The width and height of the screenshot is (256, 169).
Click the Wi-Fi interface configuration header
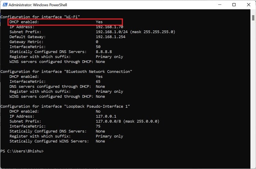click(40, 17)
